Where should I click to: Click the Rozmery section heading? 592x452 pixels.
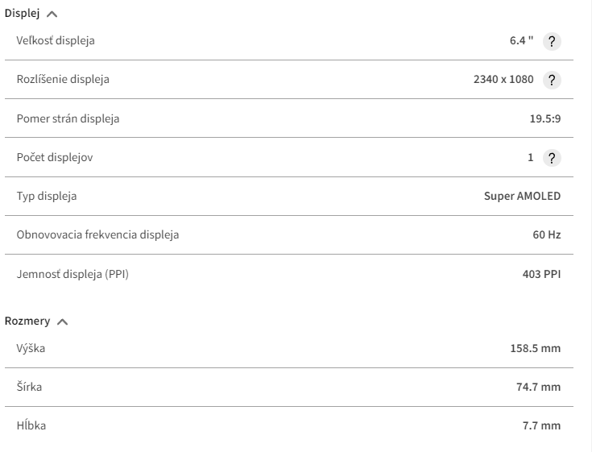[x=27, y=321]
